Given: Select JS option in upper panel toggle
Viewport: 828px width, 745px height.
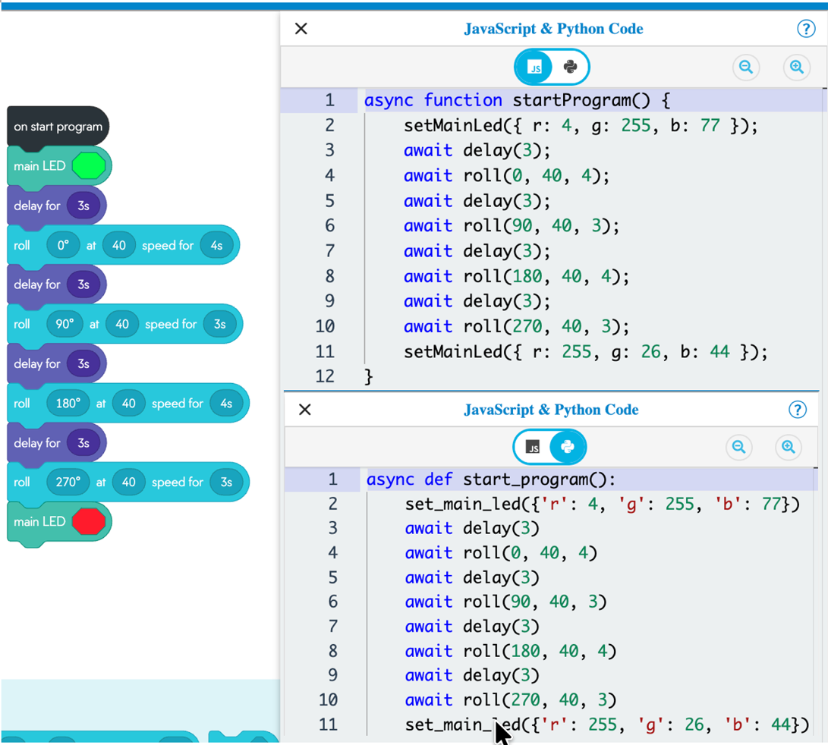Looking at the screenshot, I should coord(535,67).
